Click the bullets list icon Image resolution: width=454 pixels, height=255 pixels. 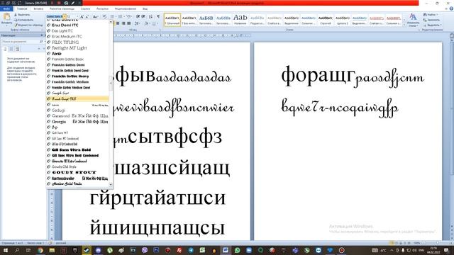click(x=113, y=16)
